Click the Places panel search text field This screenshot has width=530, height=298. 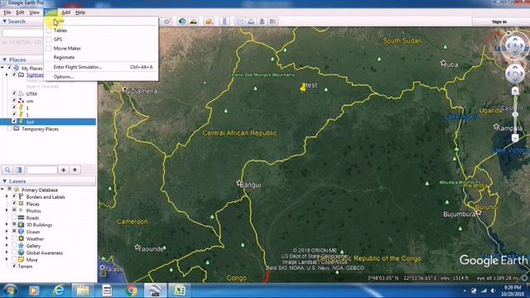42,170
